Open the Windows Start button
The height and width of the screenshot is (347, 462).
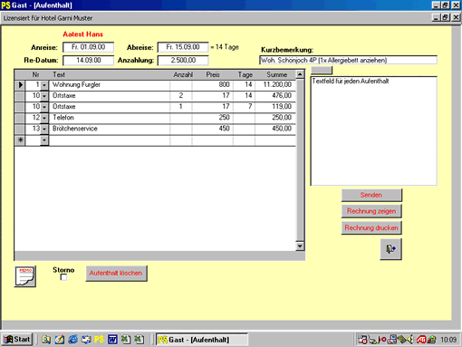tap(17, 340)
